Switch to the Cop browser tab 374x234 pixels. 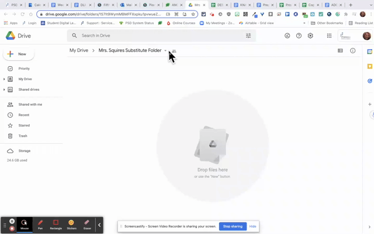311,5
